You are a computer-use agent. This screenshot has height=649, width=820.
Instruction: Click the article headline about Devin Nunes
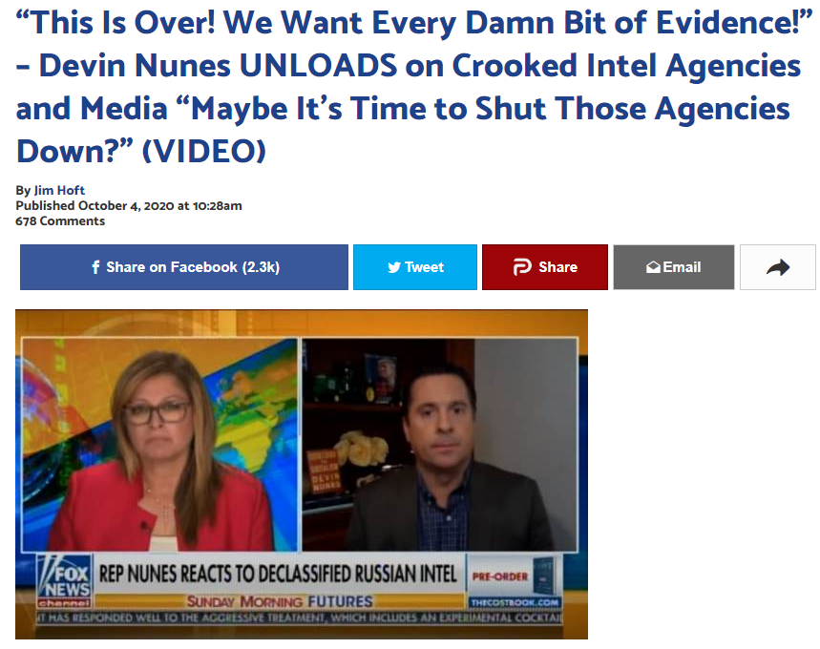tap(413, 86)
